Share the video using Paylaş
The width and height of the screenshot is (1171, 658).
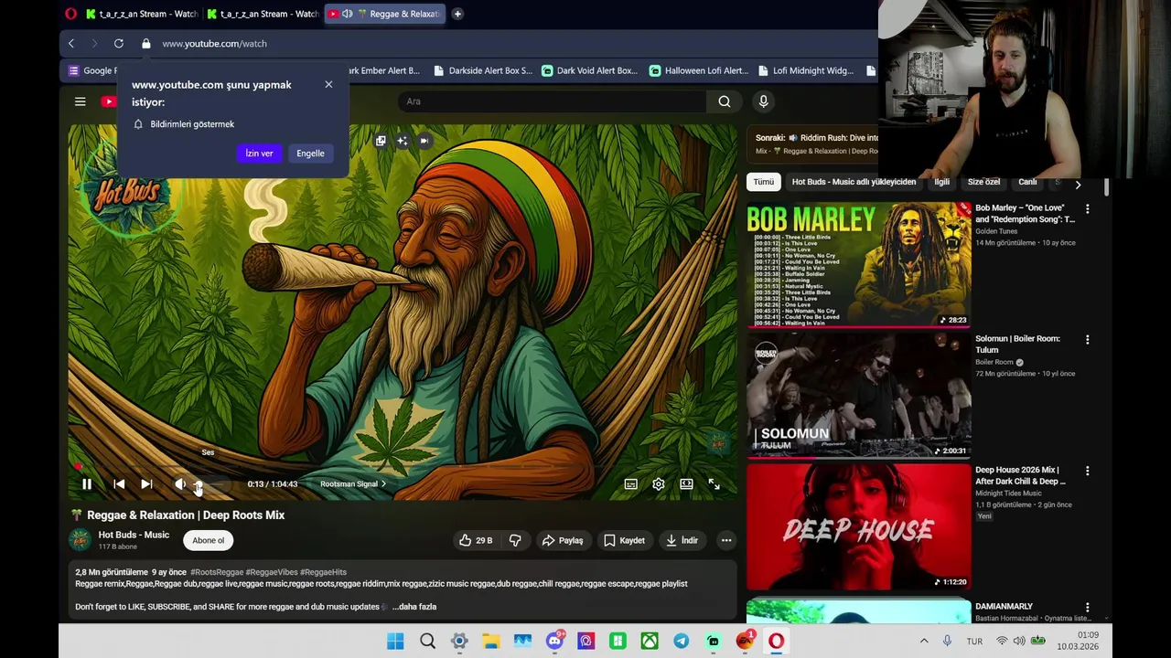(x=563, y=540)
